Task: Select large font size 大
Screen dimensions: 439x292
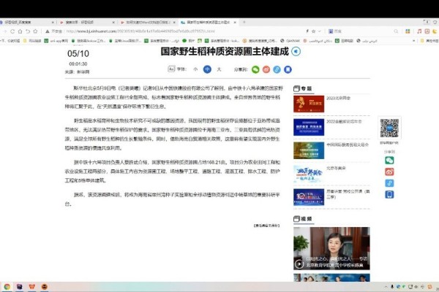Action: [219, 69]
